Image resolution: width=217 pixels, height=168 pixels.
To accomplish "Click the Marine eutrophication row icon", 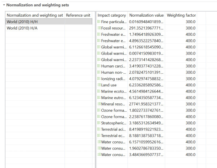I will point(99,98).
